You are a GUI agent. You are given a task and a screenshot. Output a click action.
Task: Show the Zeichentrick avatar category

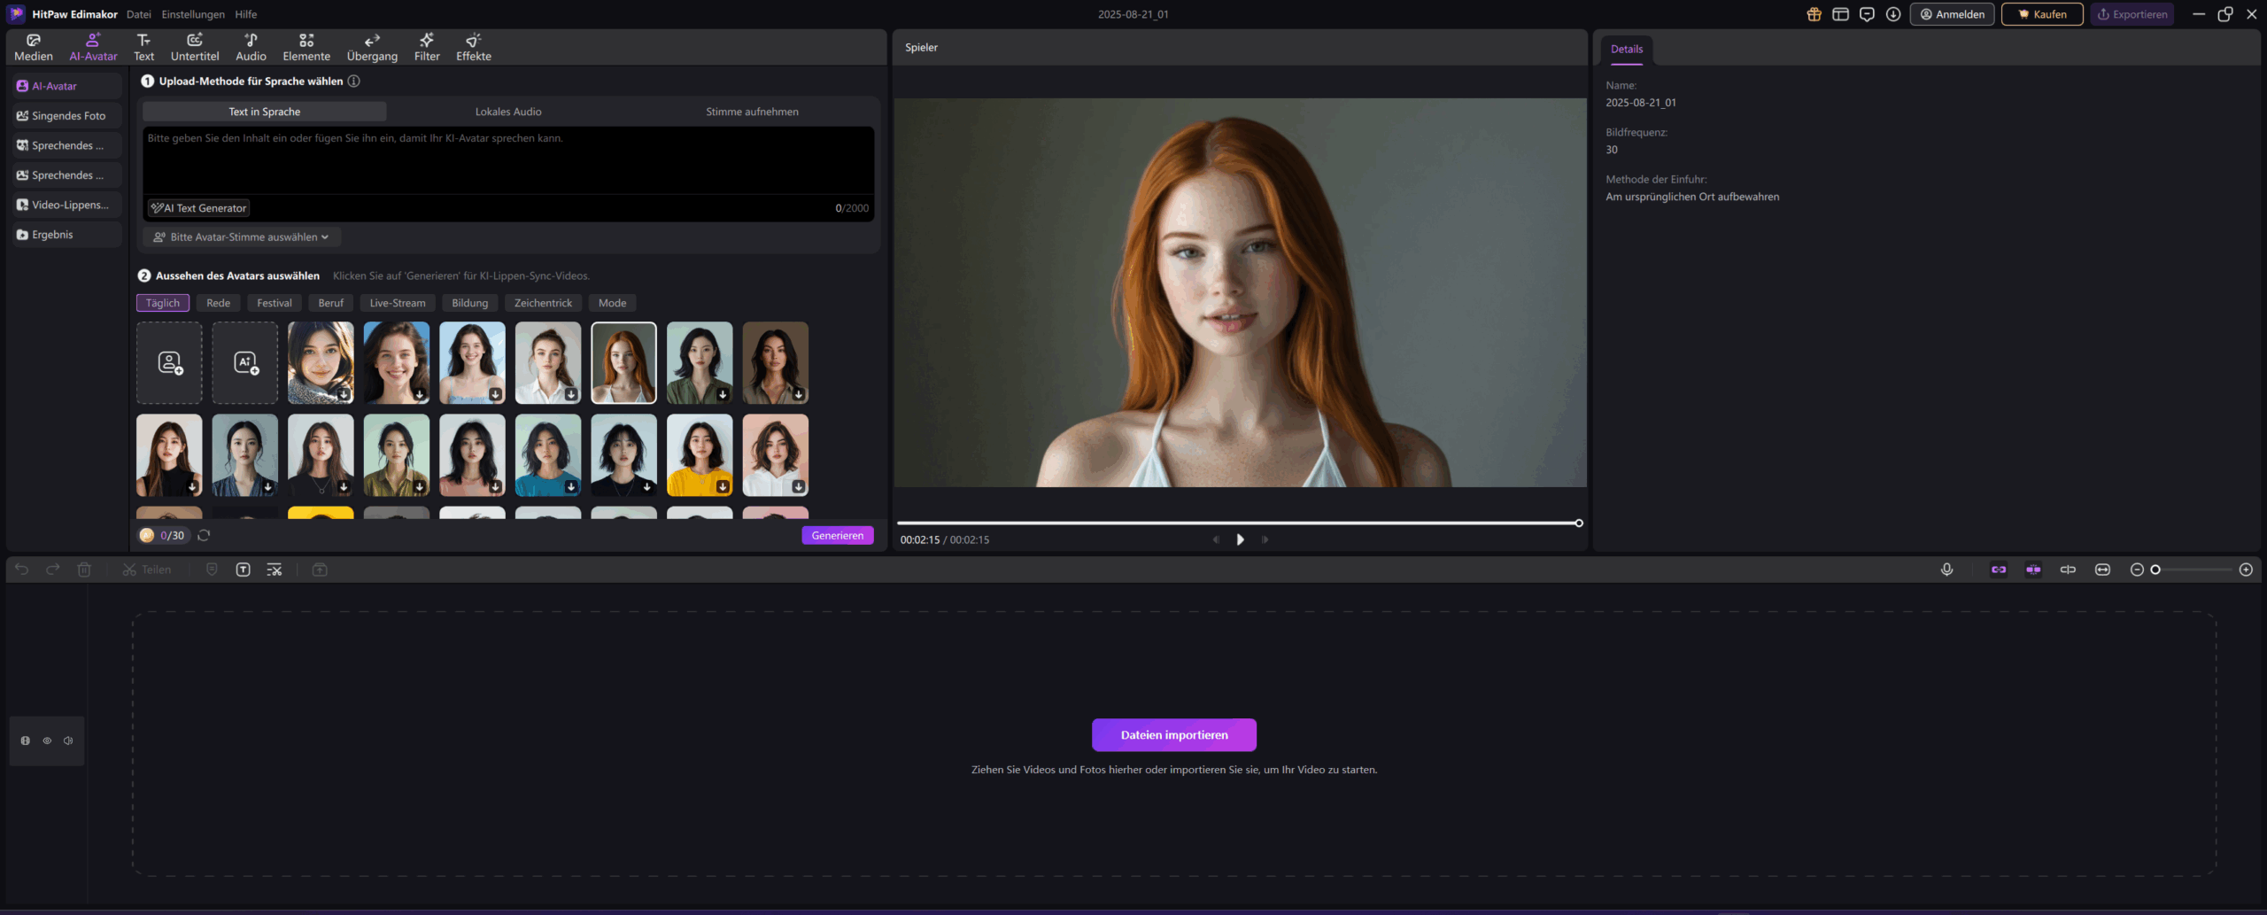544,303
